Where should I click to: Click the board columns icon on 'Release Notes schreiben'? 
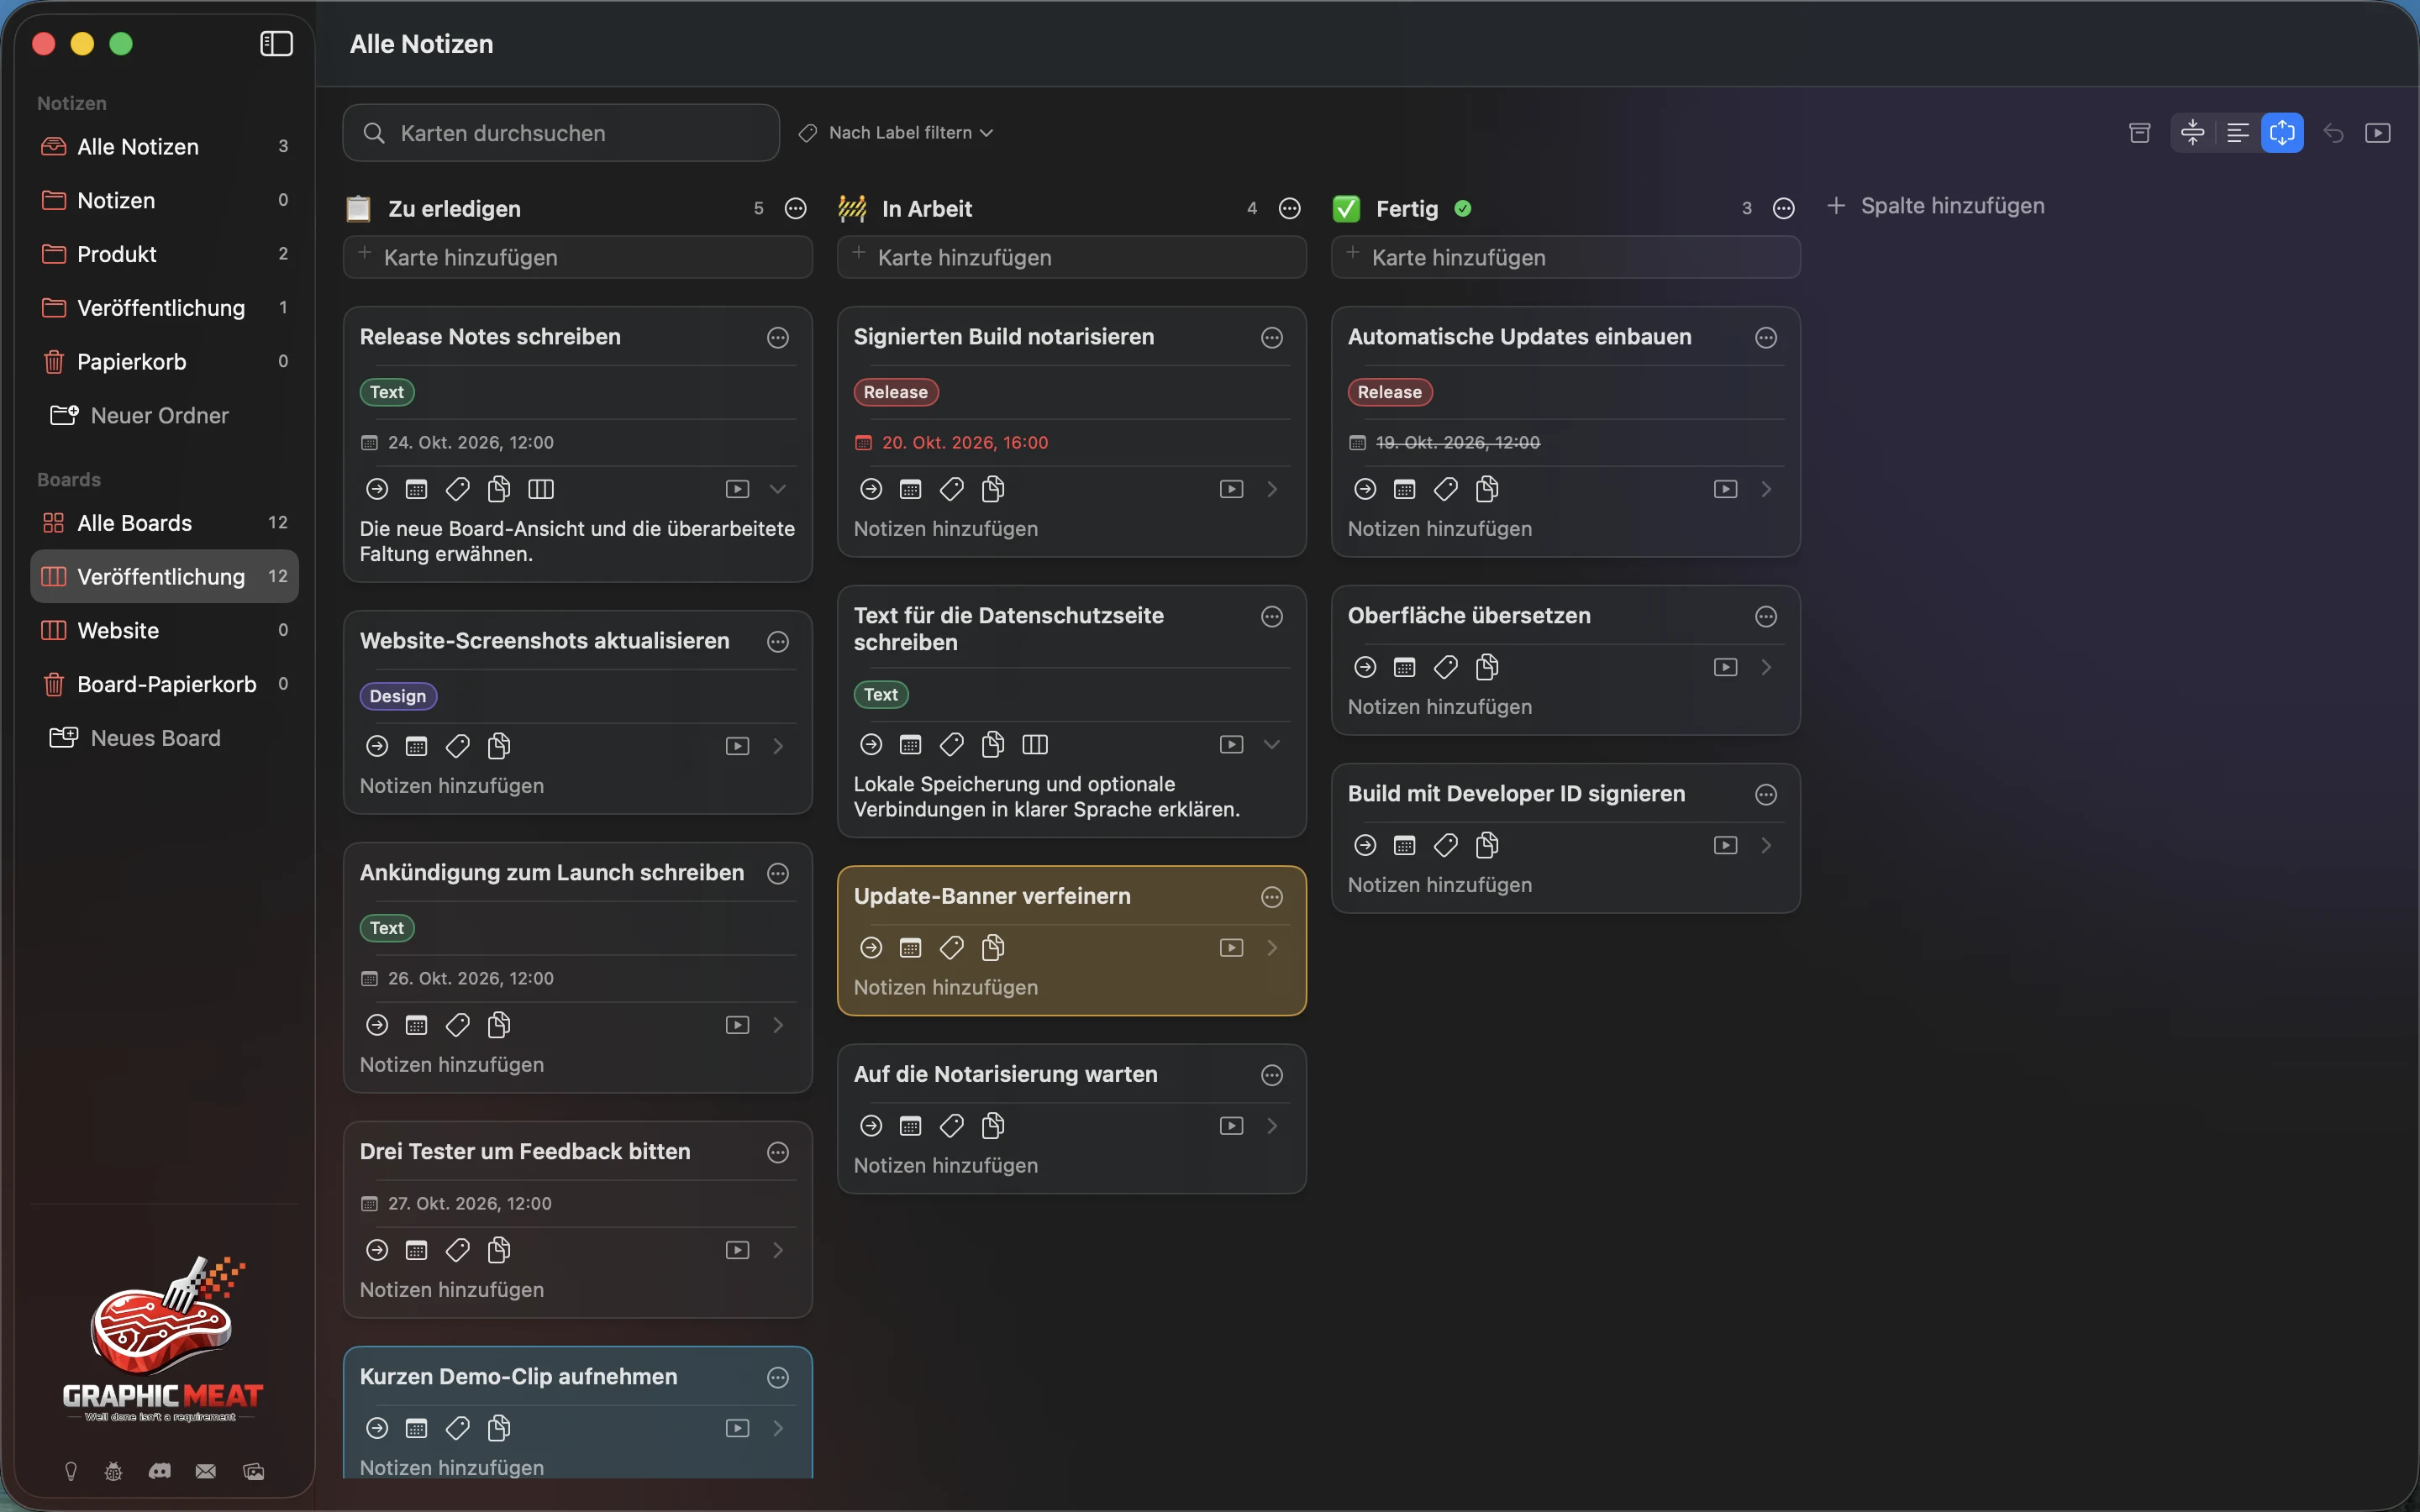pyautogui.click(x=541, y=489)
